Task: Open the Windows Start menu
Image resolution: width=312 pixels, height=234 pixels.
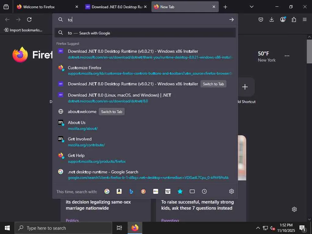Action: [7, 228]
